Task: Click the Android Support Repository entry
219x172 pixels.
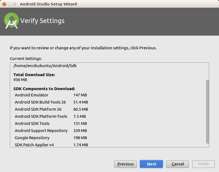Action: [x=41, y=131]
